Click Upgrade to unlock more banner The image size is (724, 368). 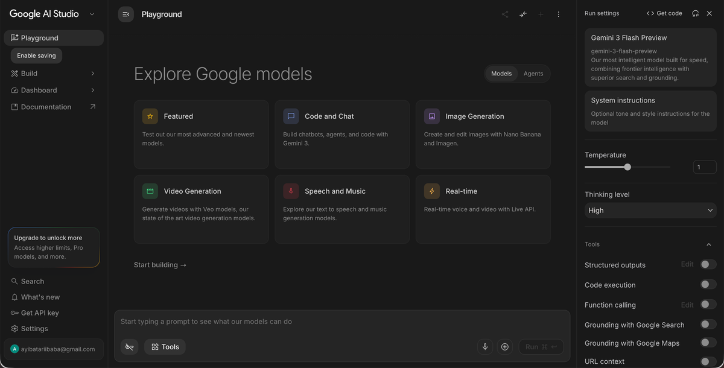(x=54, y=247)
